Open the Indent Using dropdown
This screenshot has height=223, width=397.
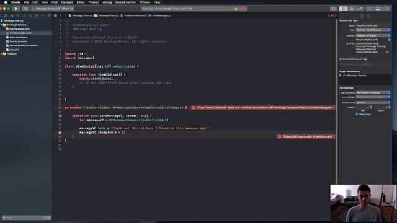point(373,103)
